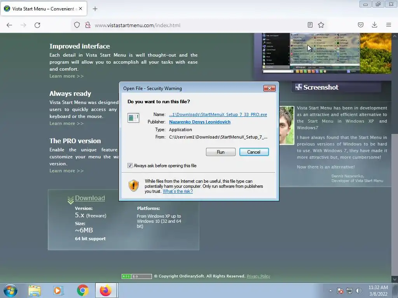This screenshot has width=398, height=298.
Task: Click the taskbar clock showing 11:32 AM
Action: pos(378,291)
